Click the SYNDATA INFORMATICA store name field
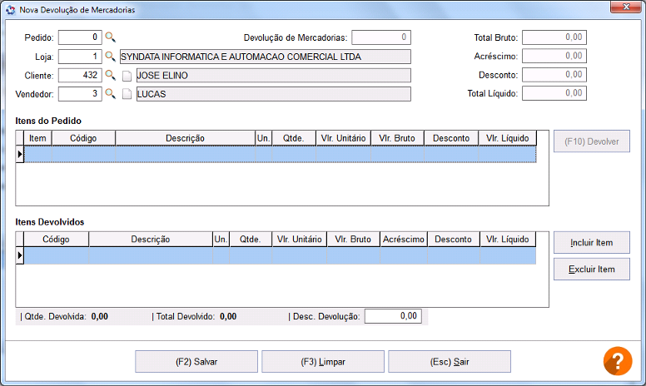Screen dimensions: 646x386 [266, 57]
